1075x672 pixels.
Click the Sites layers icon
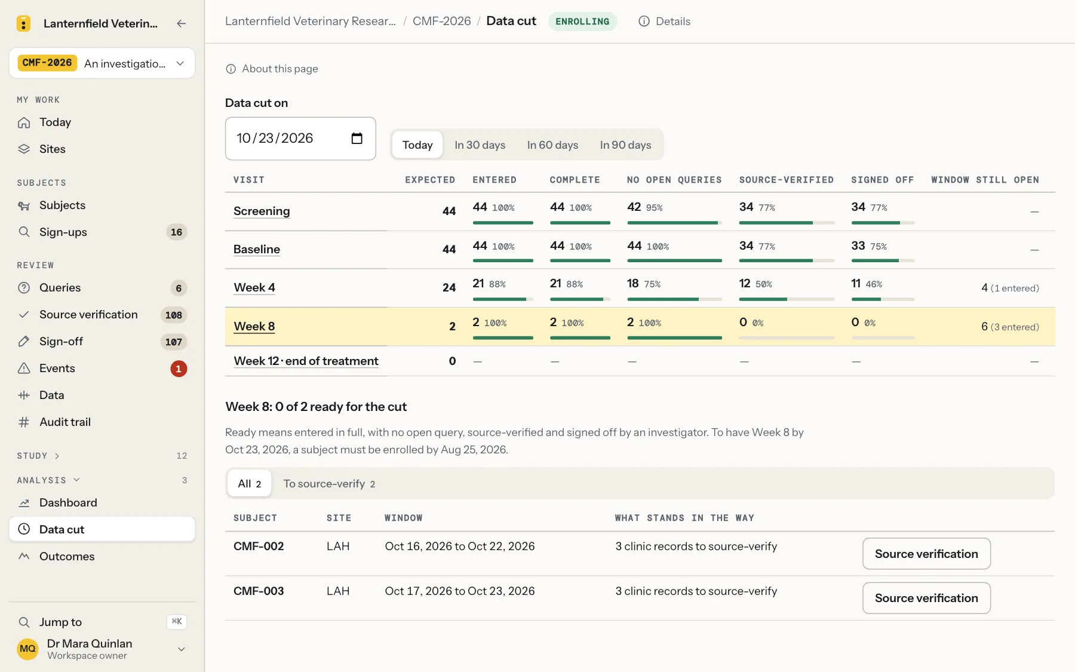pos(24,149)
